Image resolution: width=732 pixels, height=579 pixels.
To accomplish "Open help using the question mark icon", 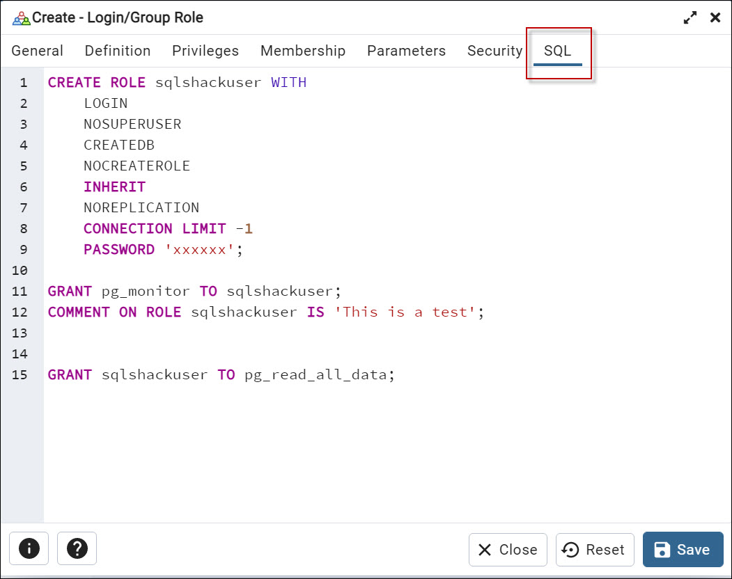I will [77, 549].
